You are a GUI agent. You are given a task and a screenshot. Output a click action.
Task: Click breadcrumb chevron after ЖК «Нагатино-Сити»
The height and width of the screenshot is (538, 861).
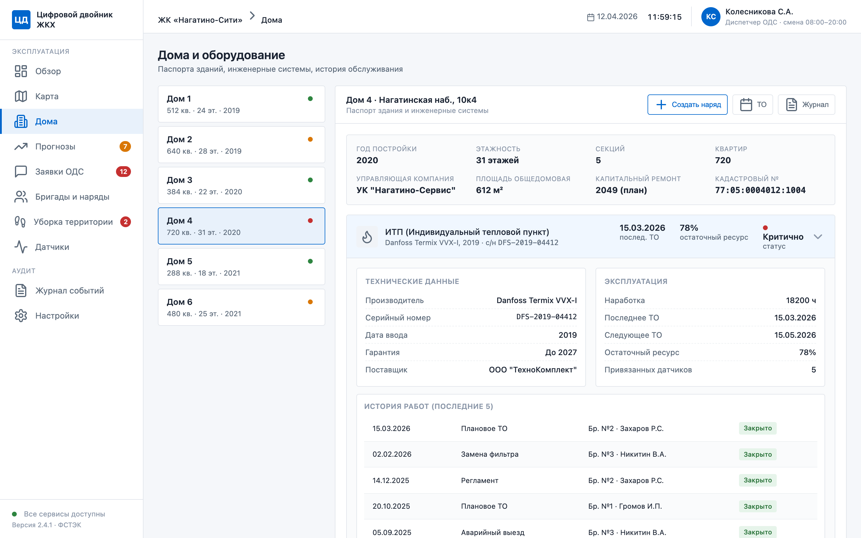coord(252,15)
